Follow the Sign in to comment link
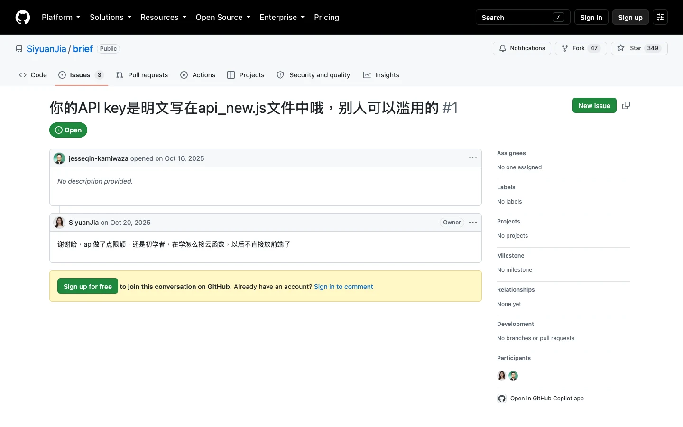The height and width of the screenshot is (427, 683). [x=343, y=287]
